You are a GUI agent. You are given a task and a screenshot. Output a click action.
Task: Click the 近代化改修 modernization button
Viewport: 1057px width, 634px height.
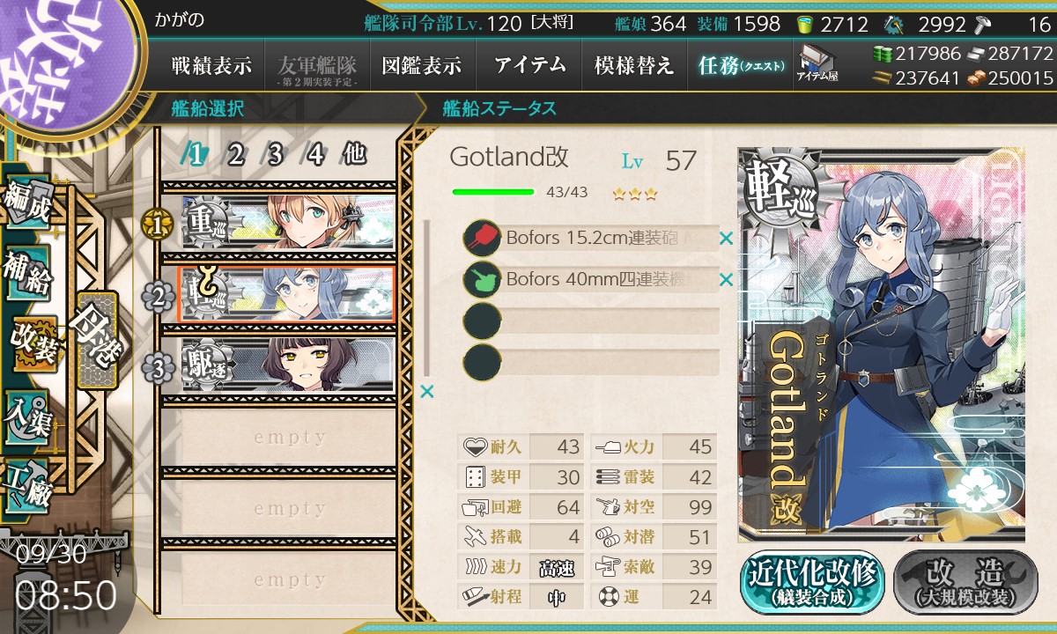[812, 581]
